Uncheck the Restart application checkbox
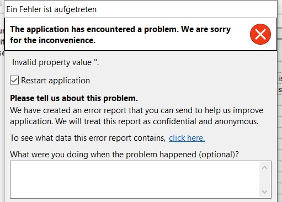Screen dimensions: 282x202 point(14,81)
